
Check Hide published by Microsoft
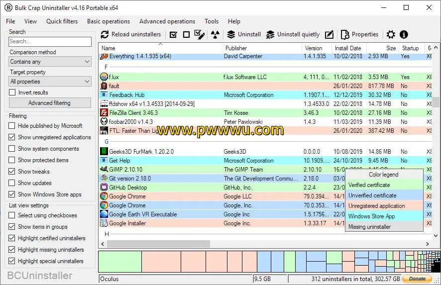(12, 126)
